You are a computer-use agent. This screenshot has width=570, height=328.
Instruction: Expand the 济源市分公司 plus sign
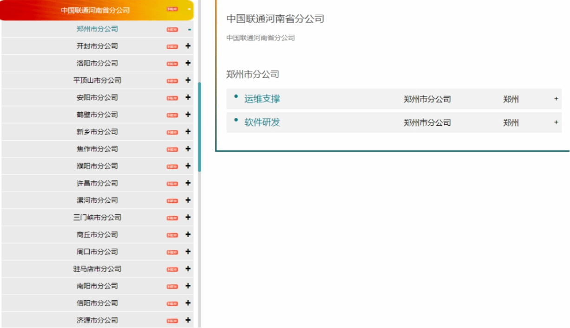[188, 321]
